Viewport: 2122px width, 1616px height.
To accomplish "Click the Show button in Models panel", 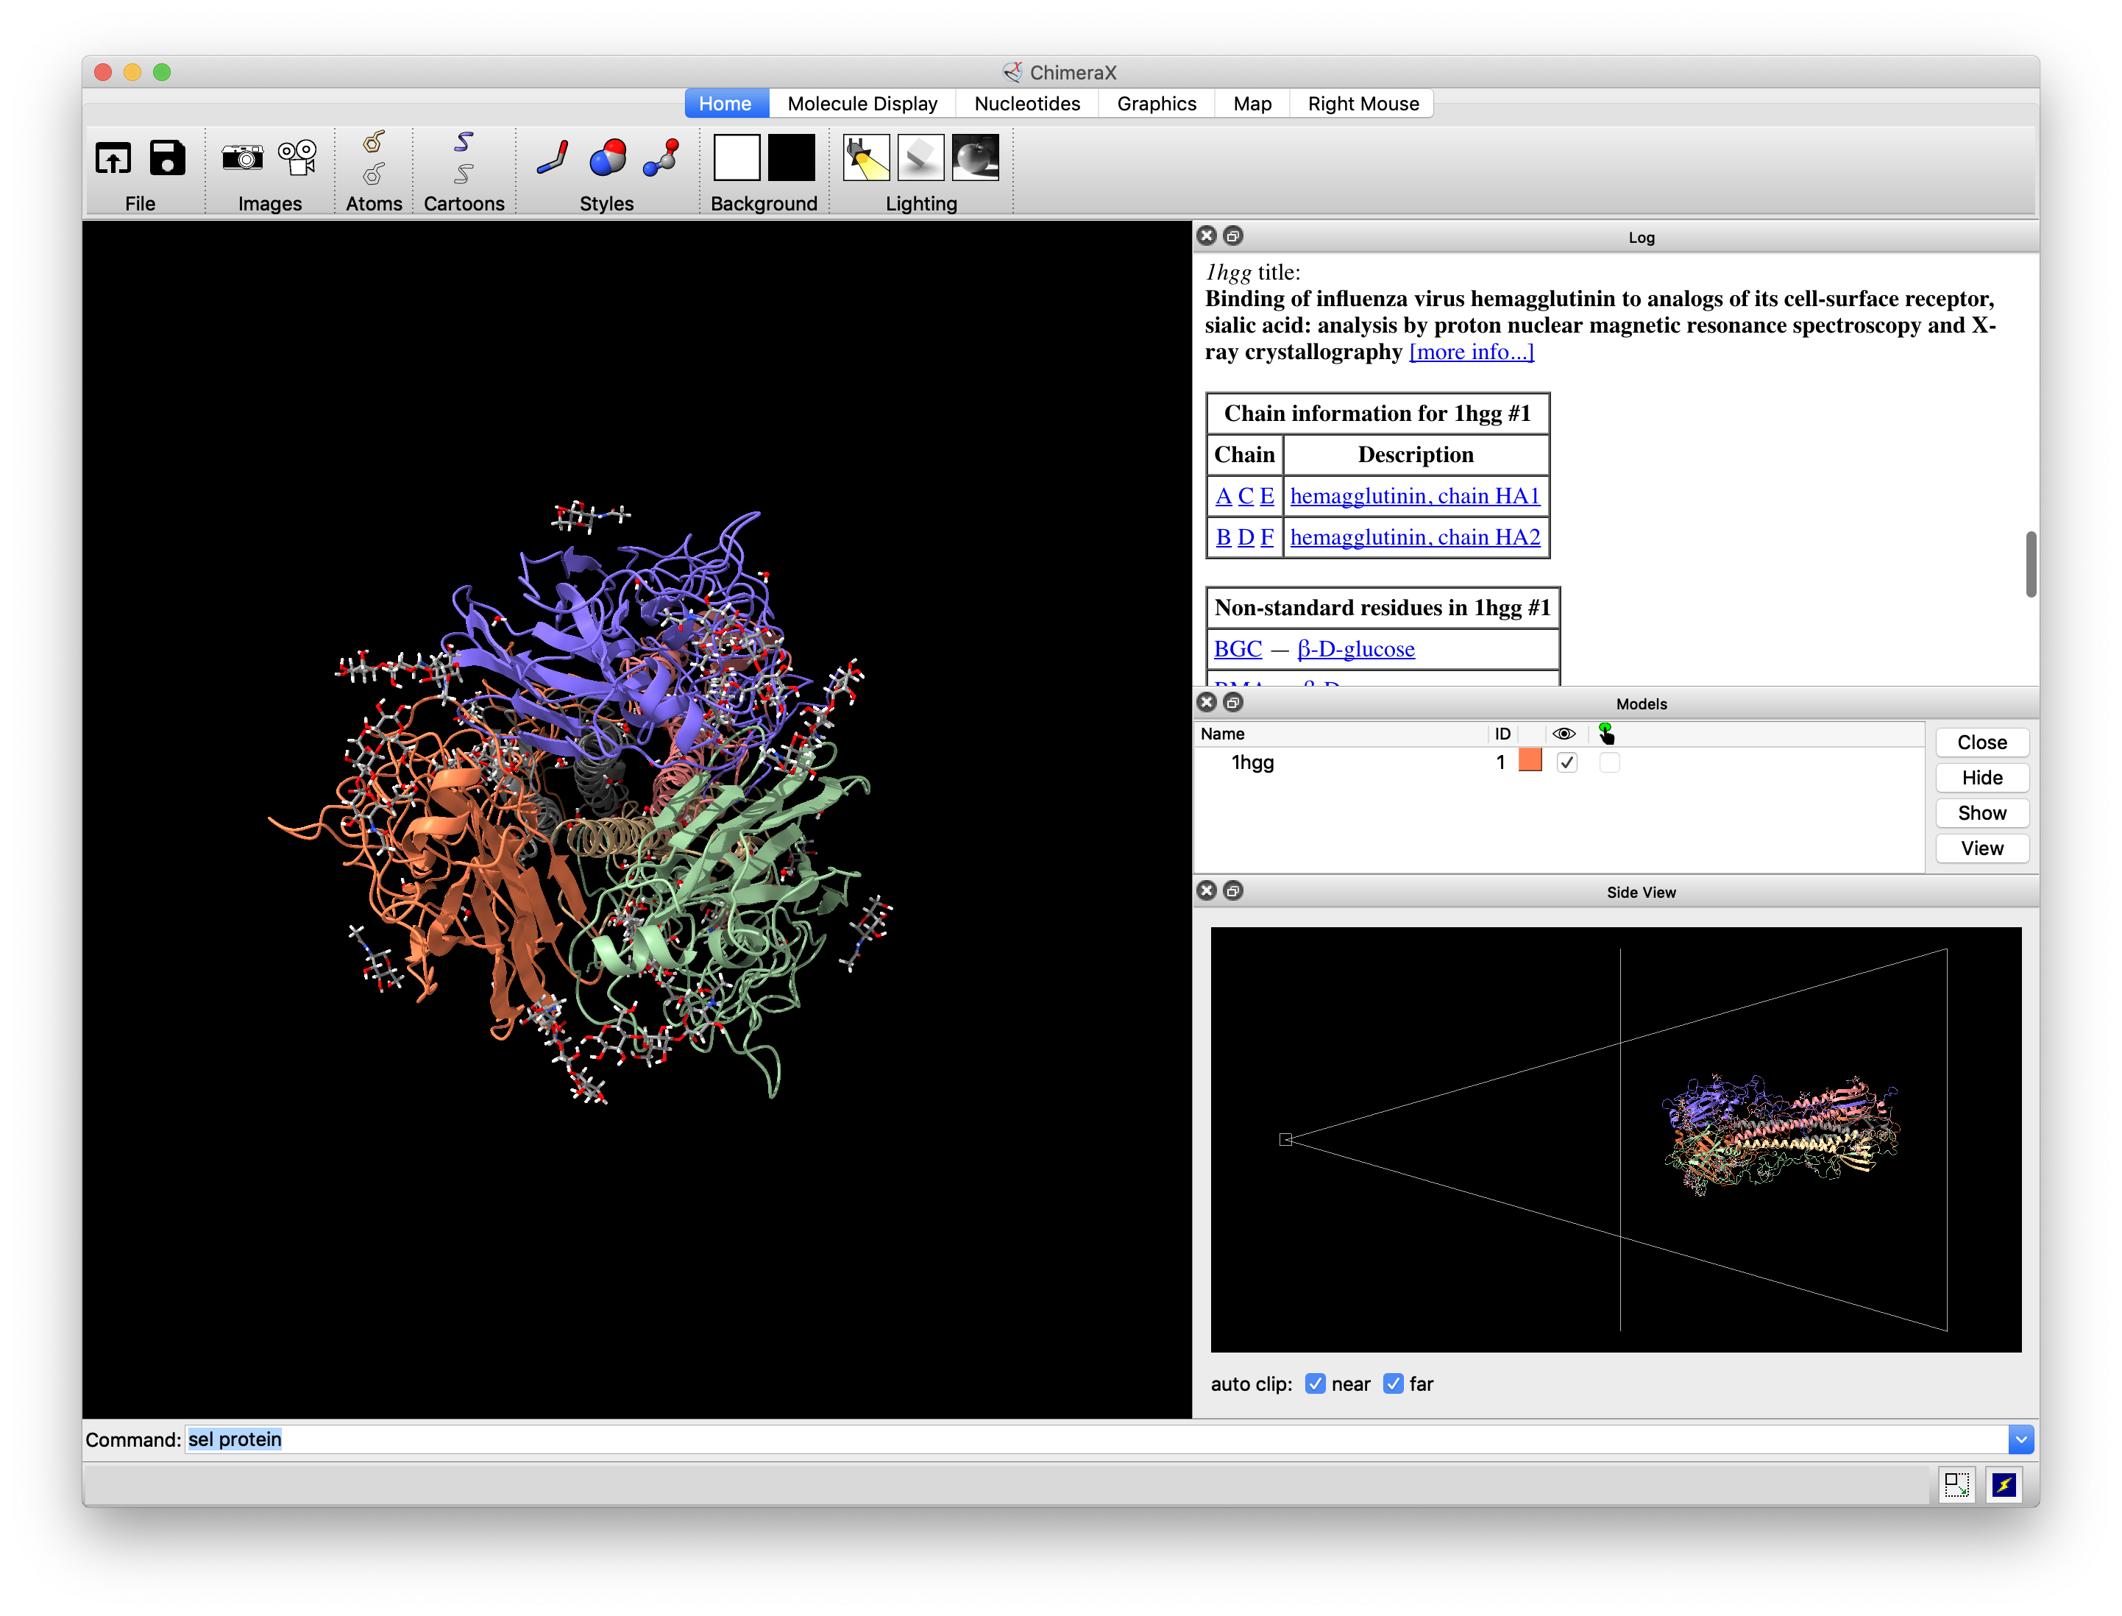I will 1982,813.
